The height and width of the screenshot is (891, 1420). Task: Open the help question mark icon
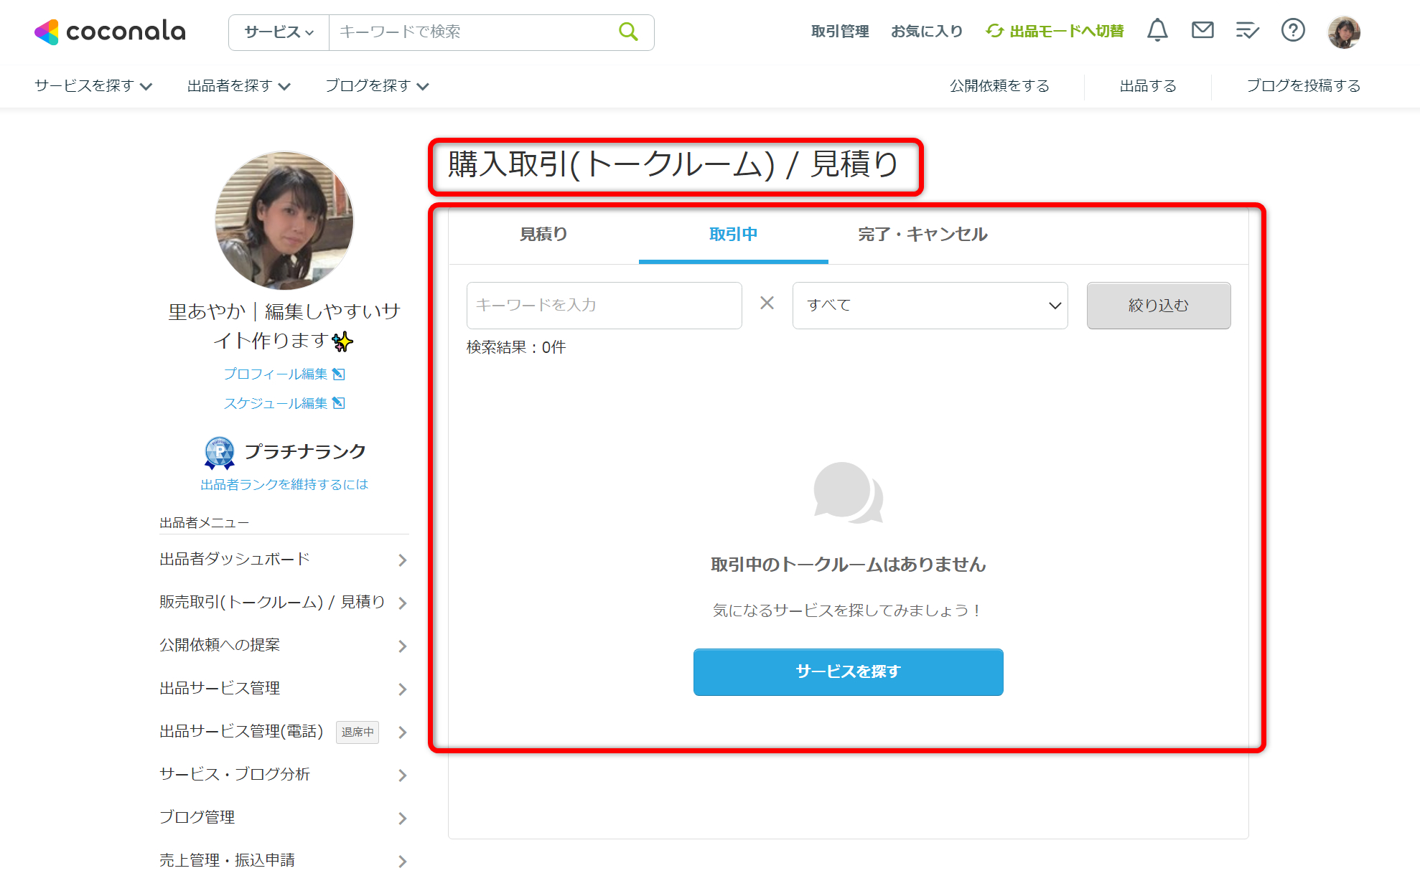pos(1293,31)
